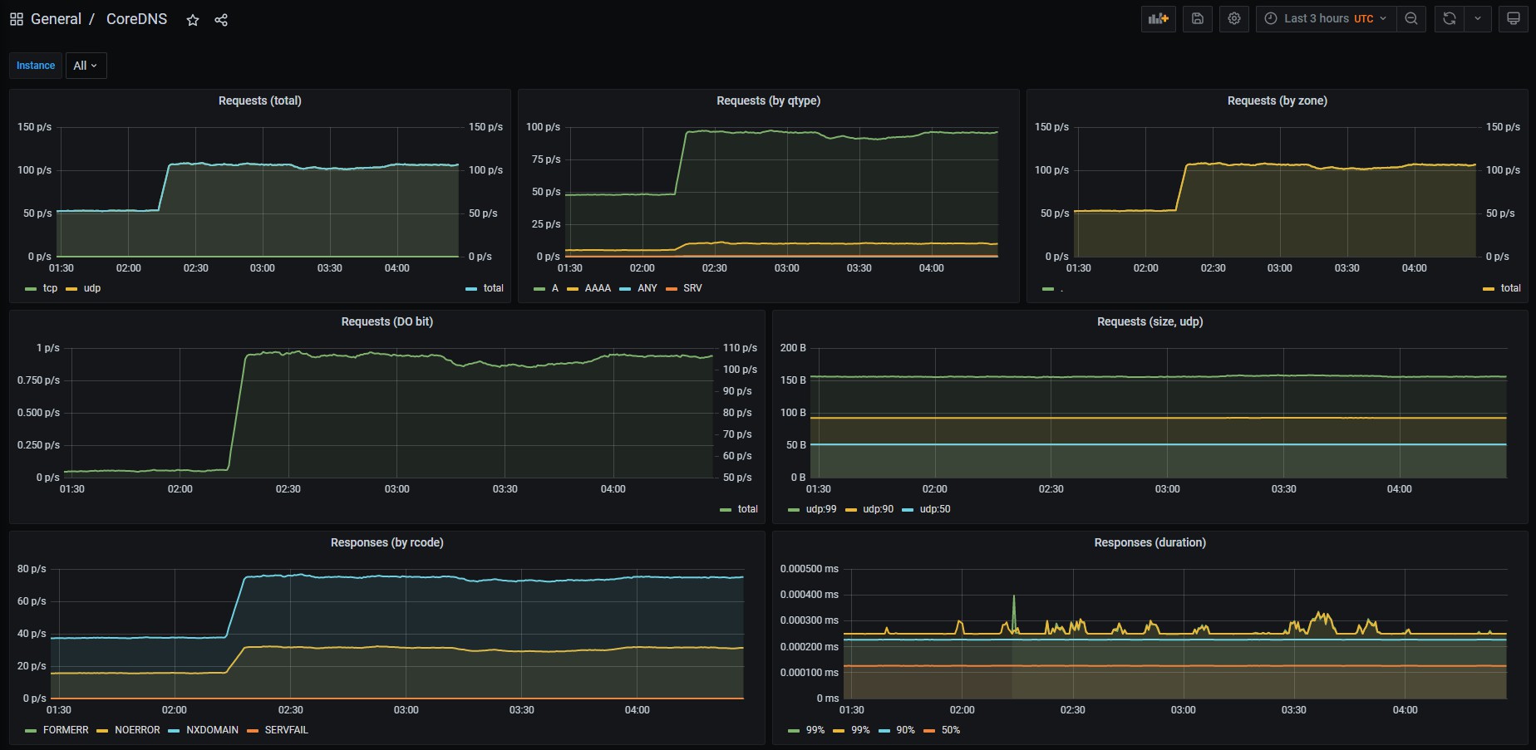Zoom out the time range
This screenshot has height=750, width=1536.
1411,19
